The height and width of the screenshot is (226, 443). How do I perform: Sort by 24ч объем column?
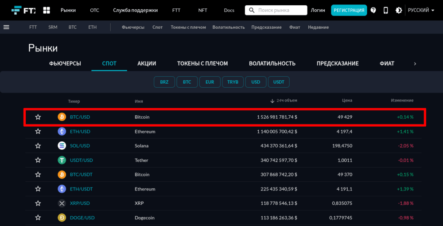[x=286, y=101]
